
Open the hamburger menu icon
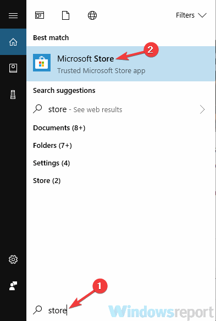pyautogui.click(x=13, y=15)
